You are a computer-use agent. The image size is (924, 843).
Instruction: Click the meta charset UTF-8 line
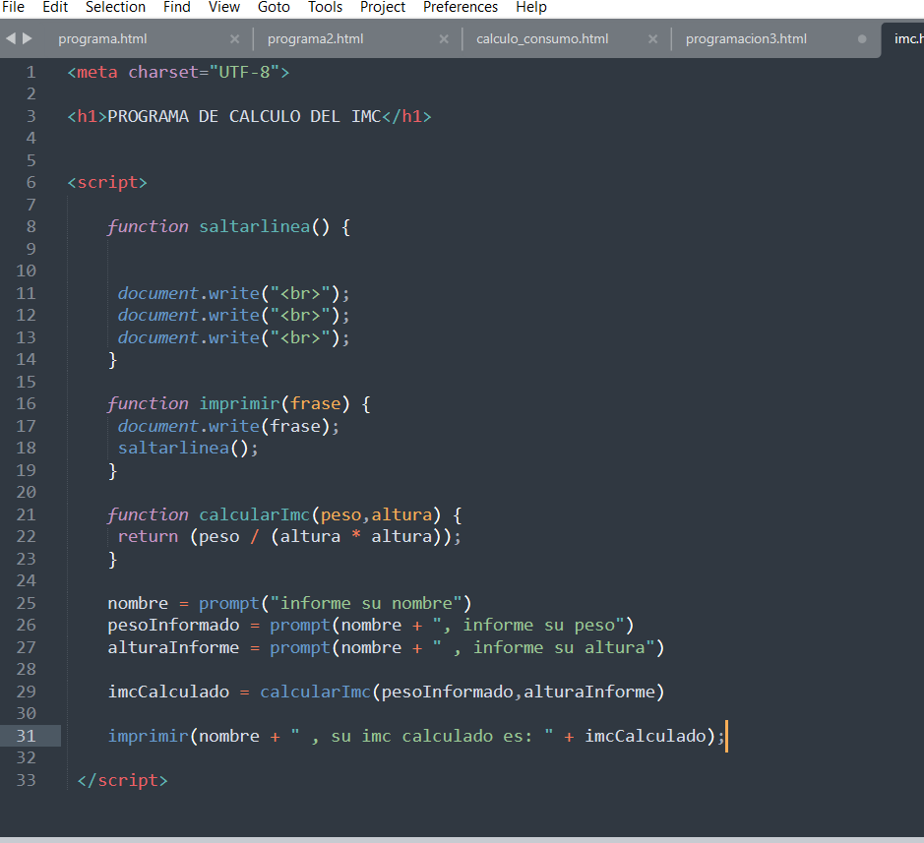pyautogui.click(x=178, y=73)
